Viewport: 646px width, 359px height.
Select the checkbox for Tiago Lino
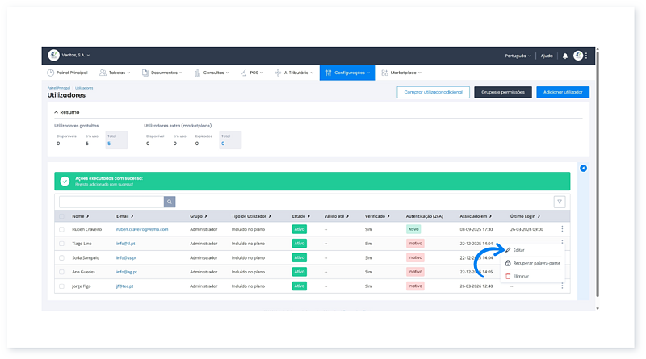click(x=61, y=243)
